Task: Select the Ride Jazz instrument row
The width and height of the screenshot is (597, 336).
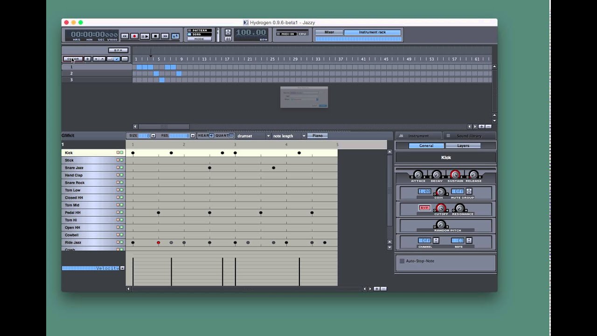Action: click(93, 242)
